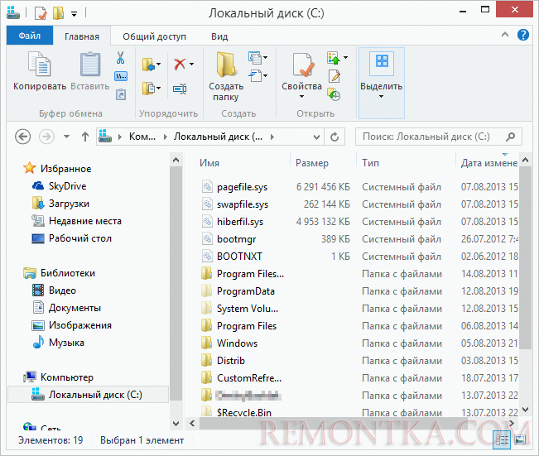Open recent locations dropdown near navigation arrows
Image resolution: width=539 pixels, height=456 pixels.
click(67, 137)
